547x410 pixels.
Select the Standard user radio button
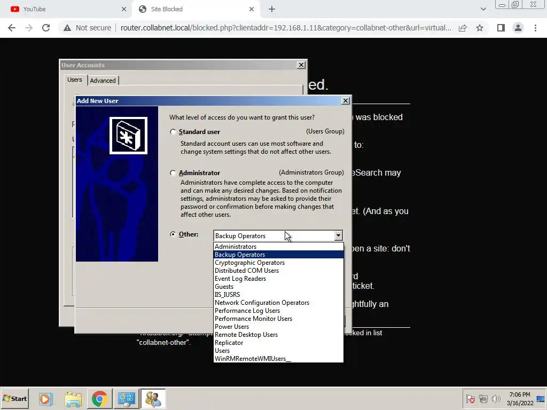pos(173,132)
